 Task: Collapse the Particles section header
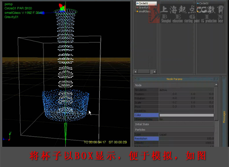tap(174, 130)
